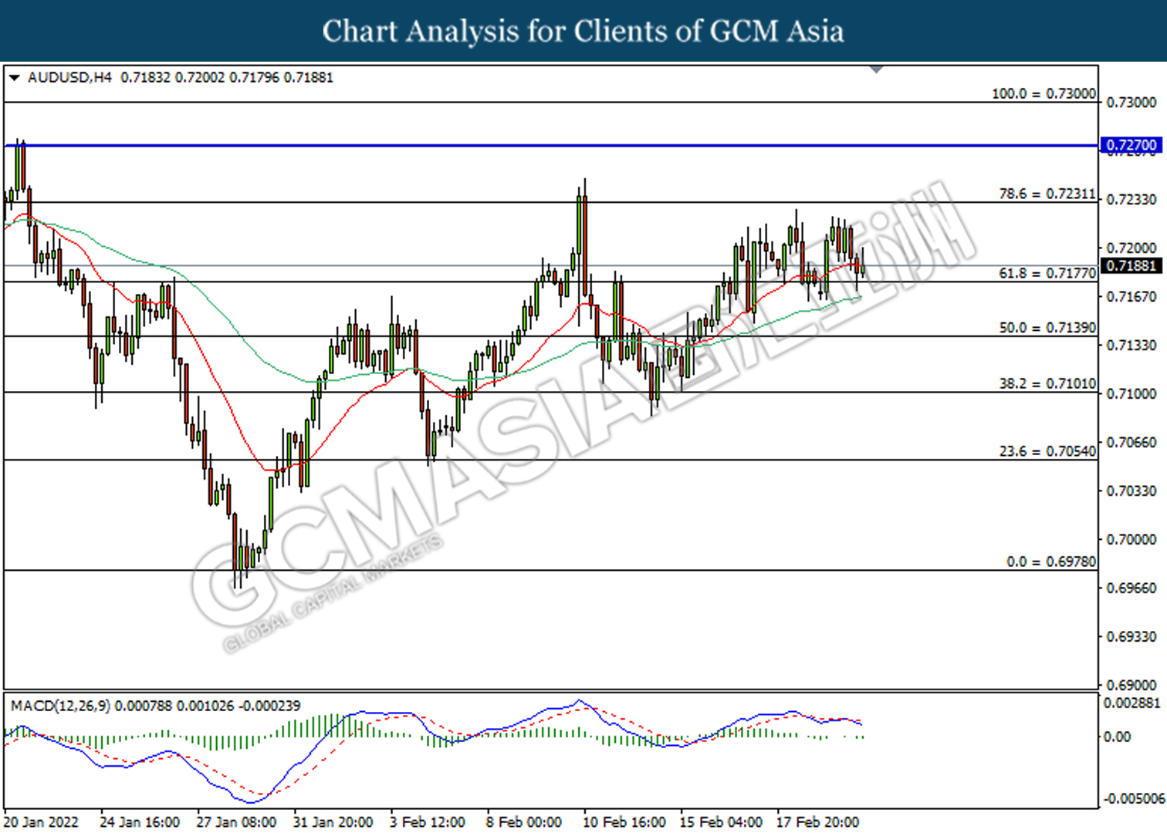Click the '8 Feb 00:00' time label

[524, 822]
